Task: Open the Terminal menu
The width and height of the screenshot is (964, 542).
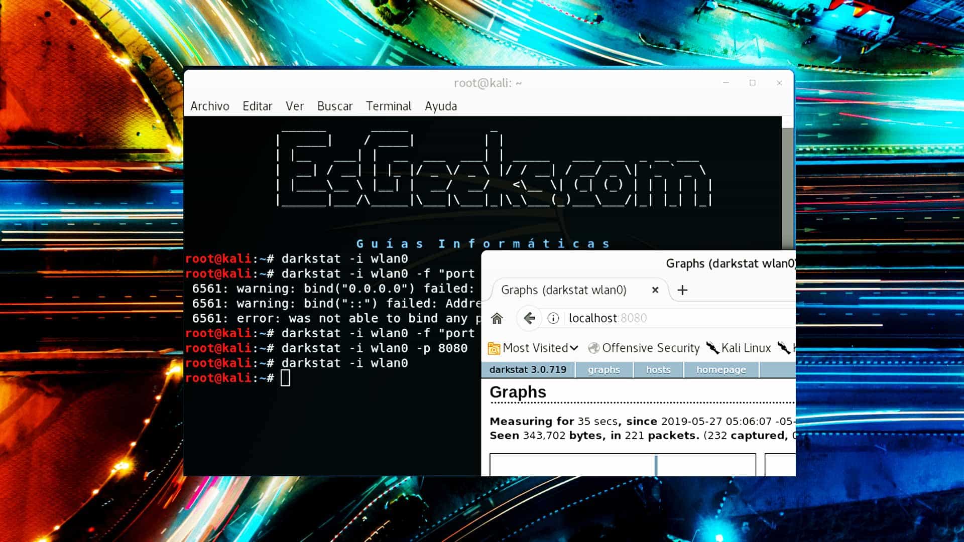Action: click(388, 106)
